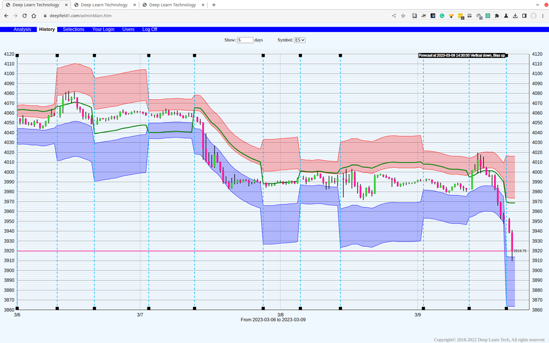The width and height of the screenshot is (549, 343).
Task: Open the browser home page icon
Action: (34, 16)
